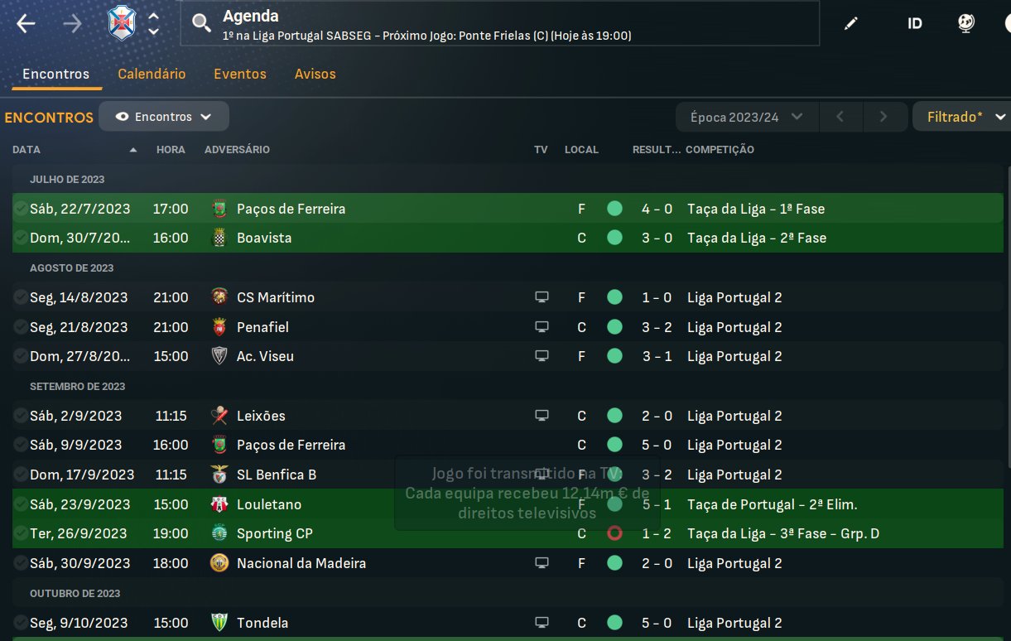
Task: Toggle checkmark on Paços de Ferreira 22/7 match
Action: (x=21, y=209)
